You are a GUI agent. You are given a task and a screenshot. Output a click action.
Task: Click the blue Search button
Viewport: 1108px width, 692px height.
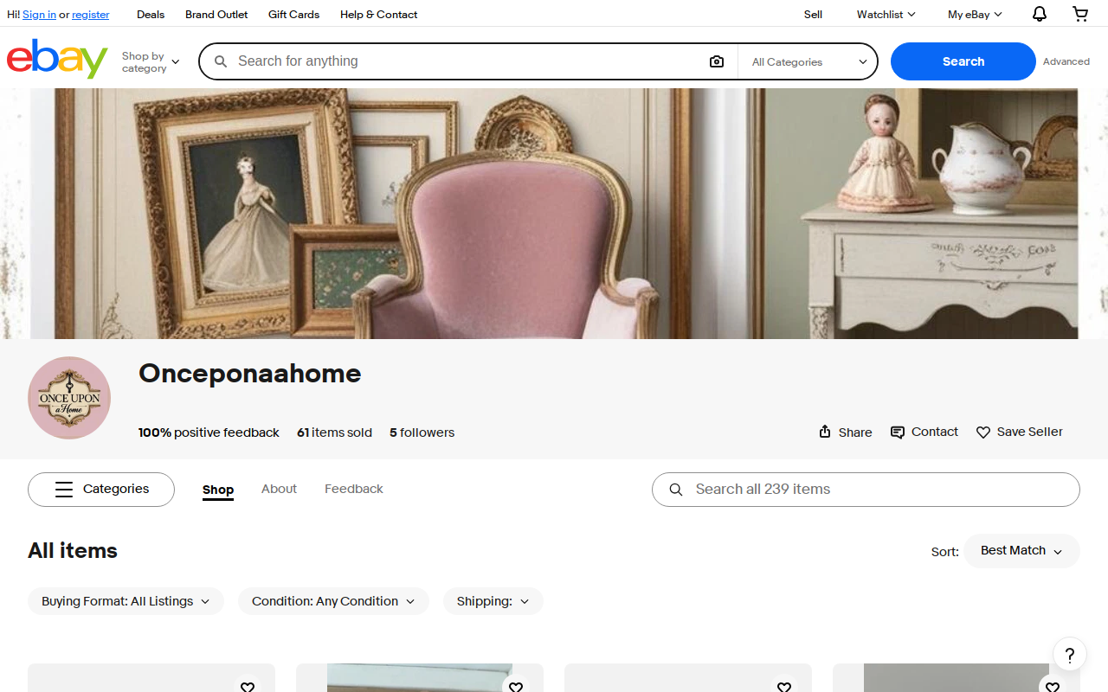click(x=963, y=61)
